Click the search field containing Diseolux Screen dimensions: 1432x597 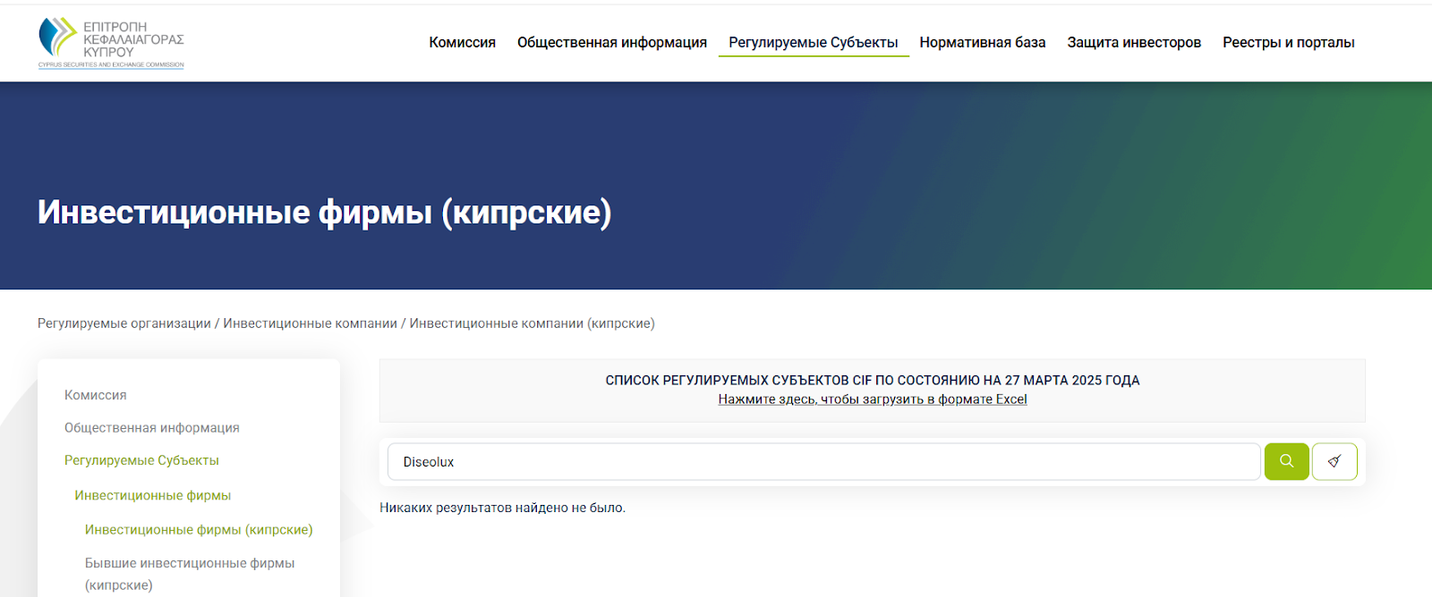(x=823, y=462)
